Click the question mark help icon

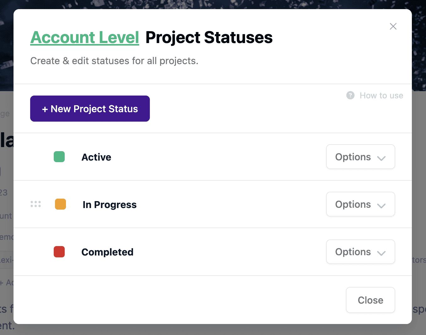pyautogui.click(x=350, y=95)
